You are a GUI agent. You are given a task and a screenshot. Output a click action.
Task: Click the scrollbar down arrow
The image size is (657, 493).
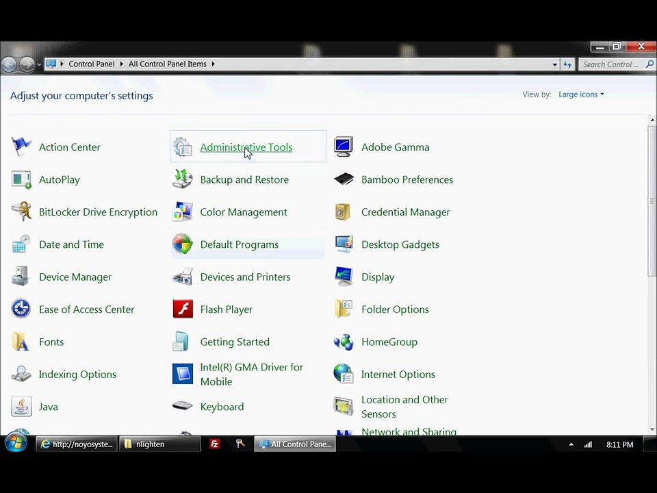point(652,429)
